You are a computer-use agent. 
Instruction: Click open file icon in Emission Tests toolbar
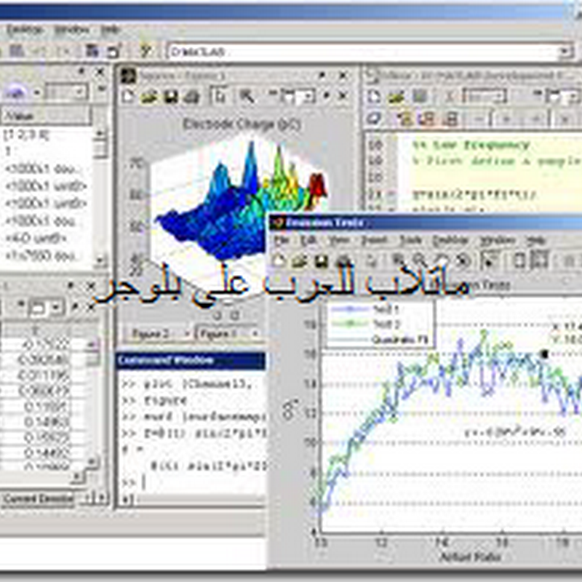click(x=299, y=261)
